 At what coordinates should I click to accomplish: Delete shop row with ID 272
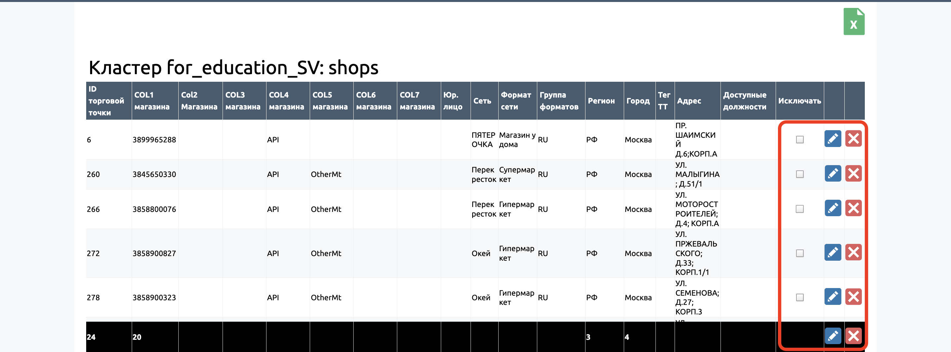click(853, 253)
